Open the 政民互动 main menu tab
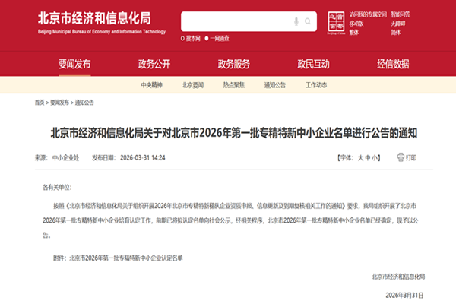 coord(313,64)
